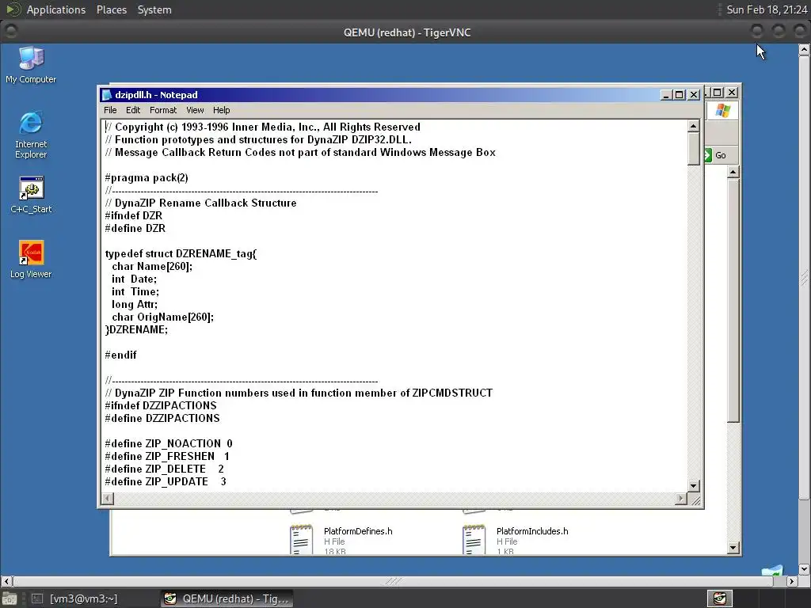Click VNC viewer vertical scrollbar up arrow
The height and width of the screenshot is (608, 811).
804,50
